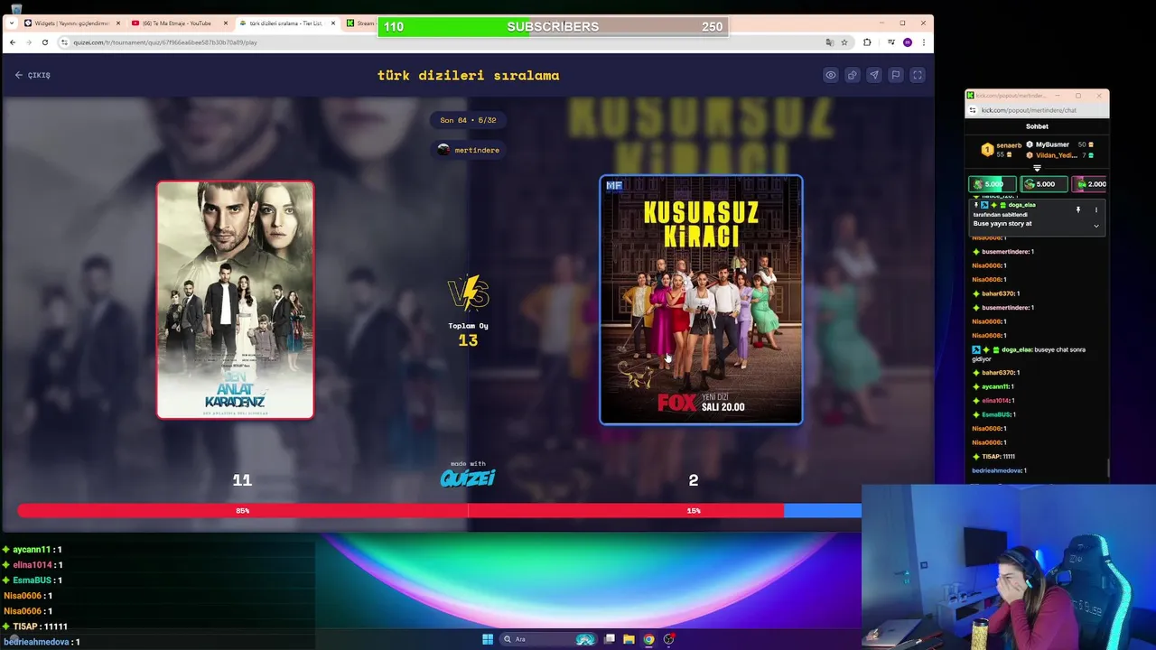The image size is (1156, 650).
Task: Click the Quizei logo
Action: pyautogui.click(x=468, y=478)
